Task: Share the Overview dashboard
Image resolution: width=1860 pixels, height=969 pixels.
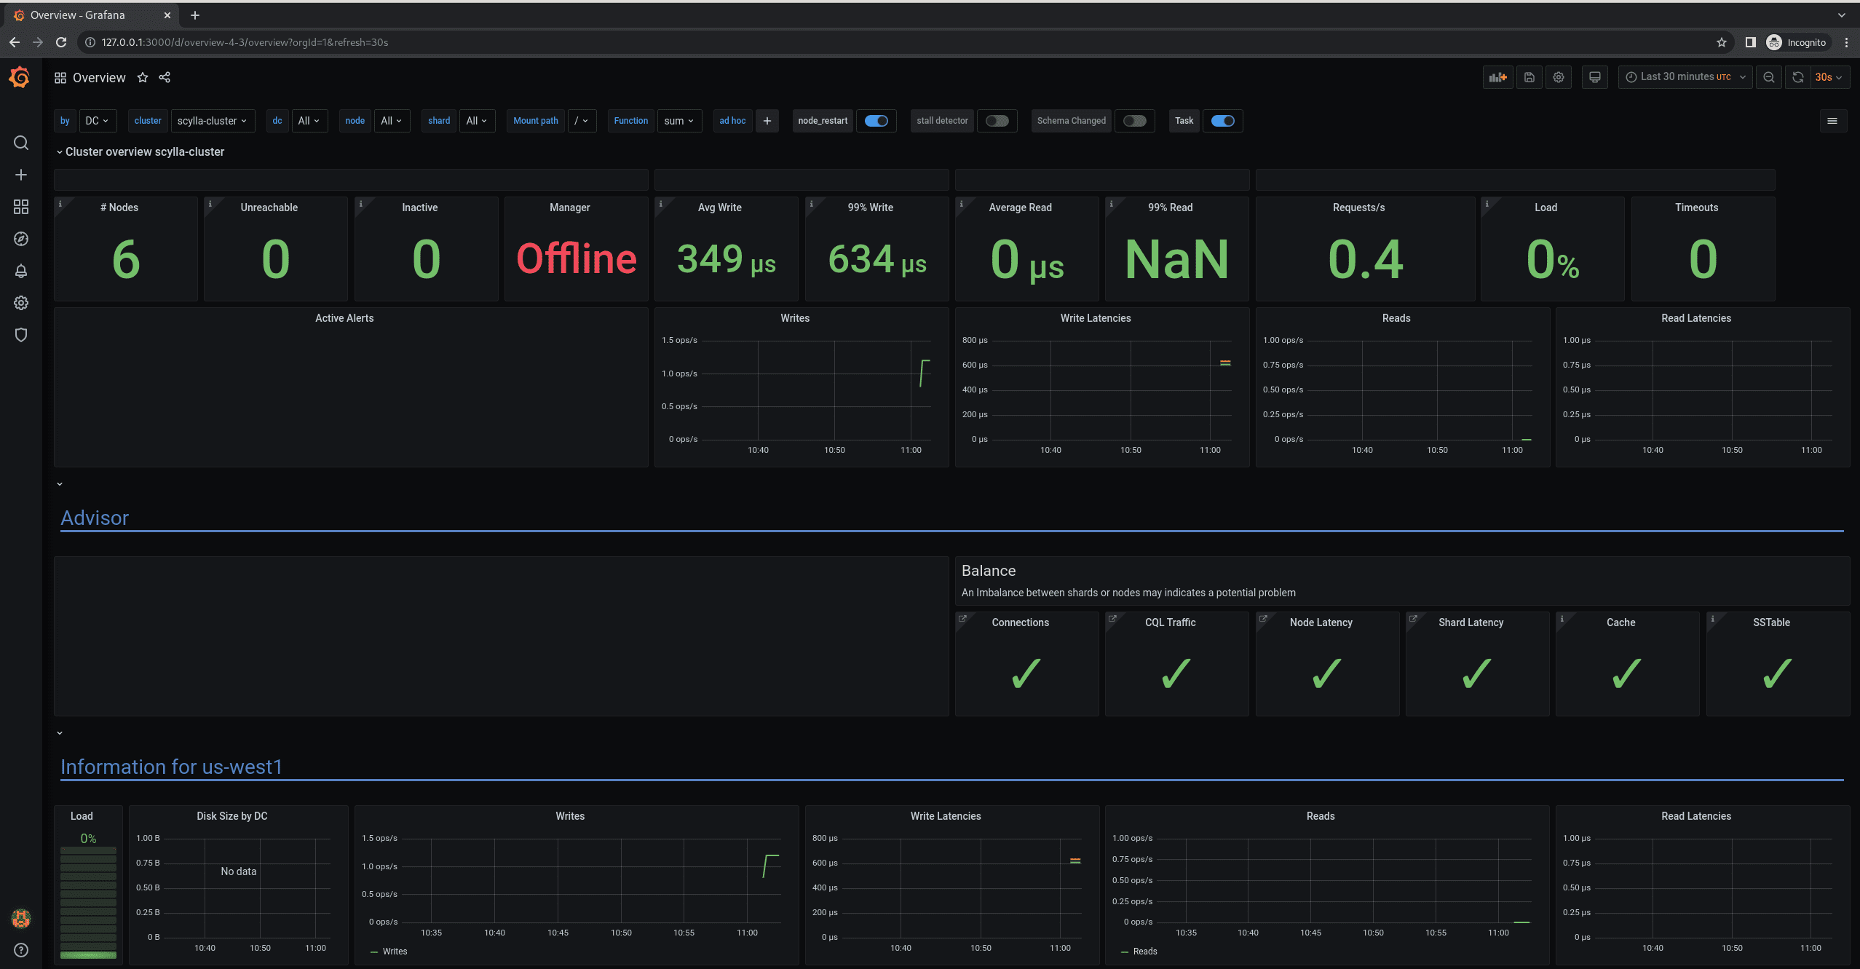Action: pos(165,77)
